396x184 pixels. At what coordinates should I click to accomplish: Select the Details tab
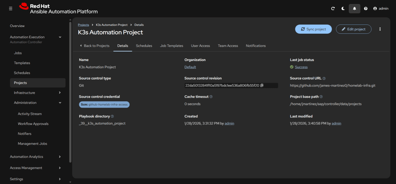pos(123,46)
